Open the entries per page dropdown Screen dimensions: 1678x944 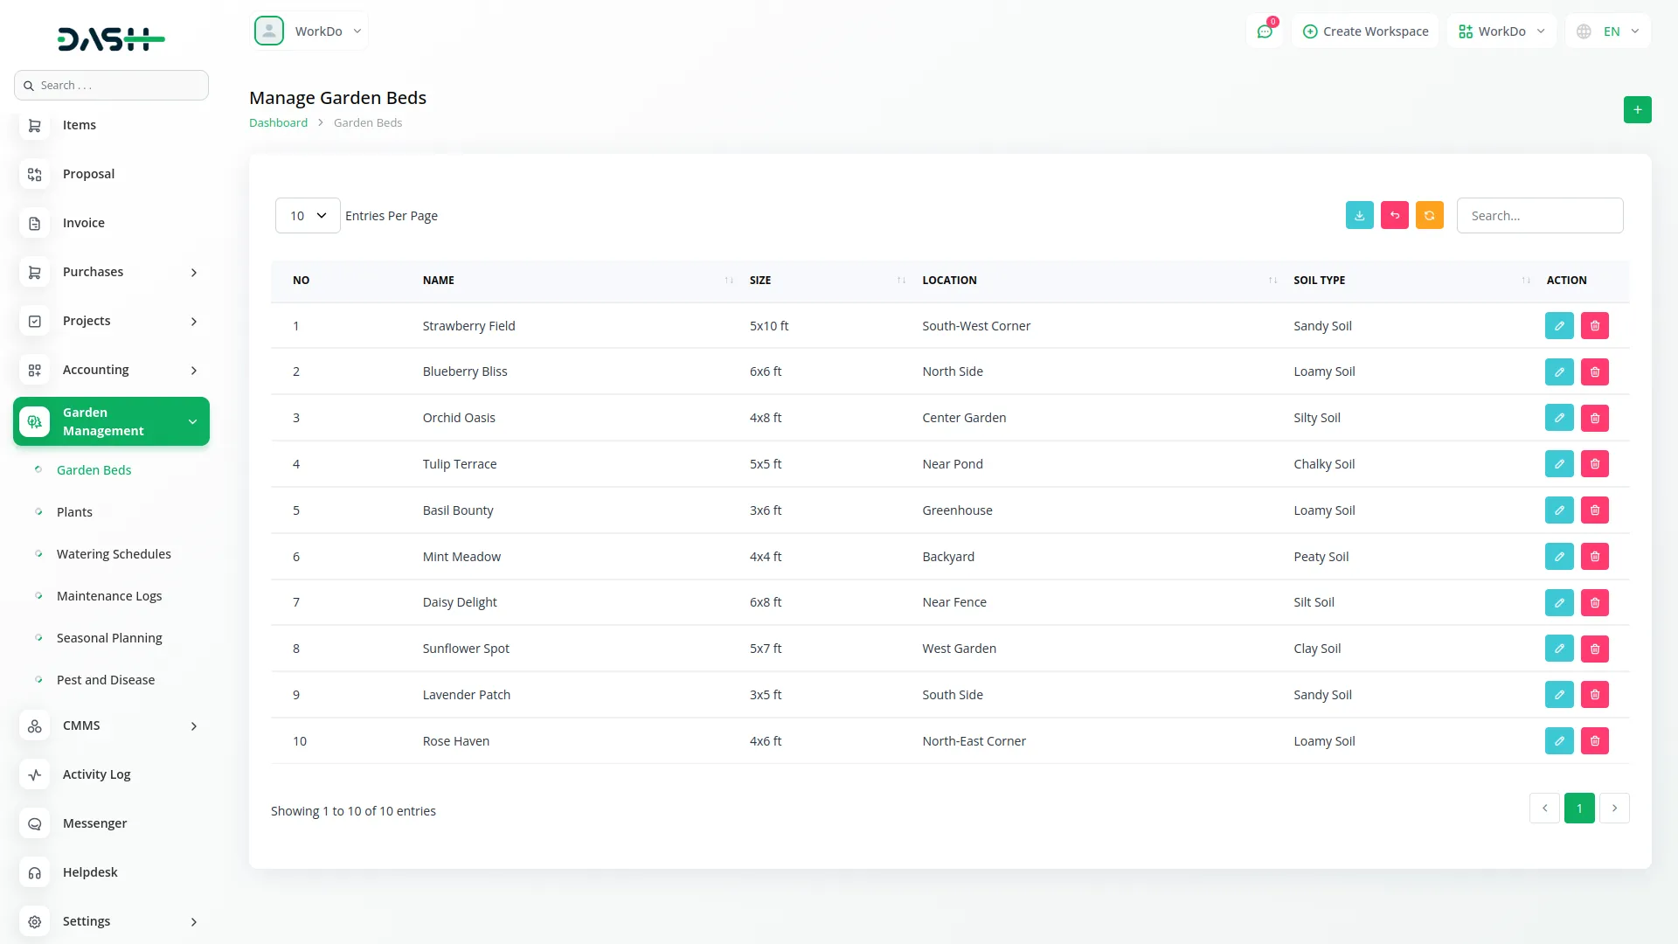tap(308, 216)
